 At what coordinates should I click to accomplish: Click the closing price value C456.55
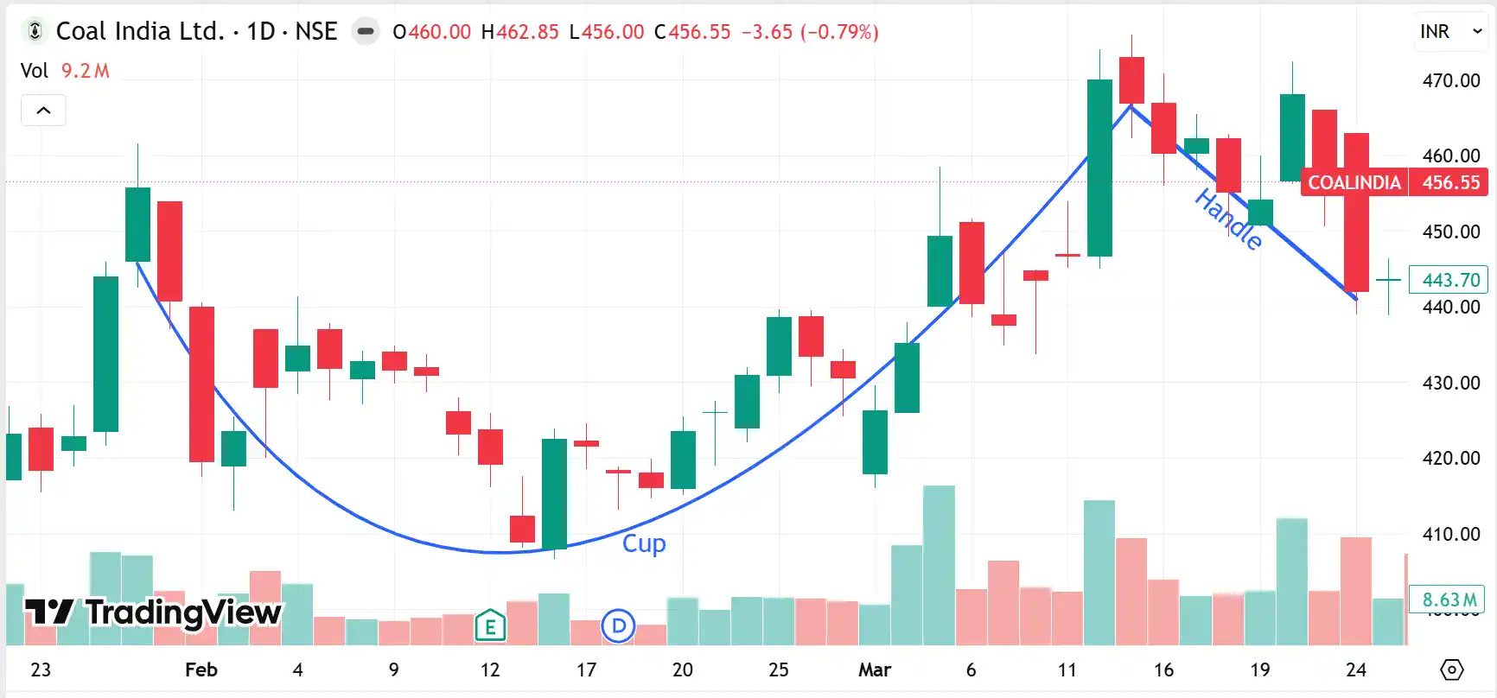[x=692, y=32]
